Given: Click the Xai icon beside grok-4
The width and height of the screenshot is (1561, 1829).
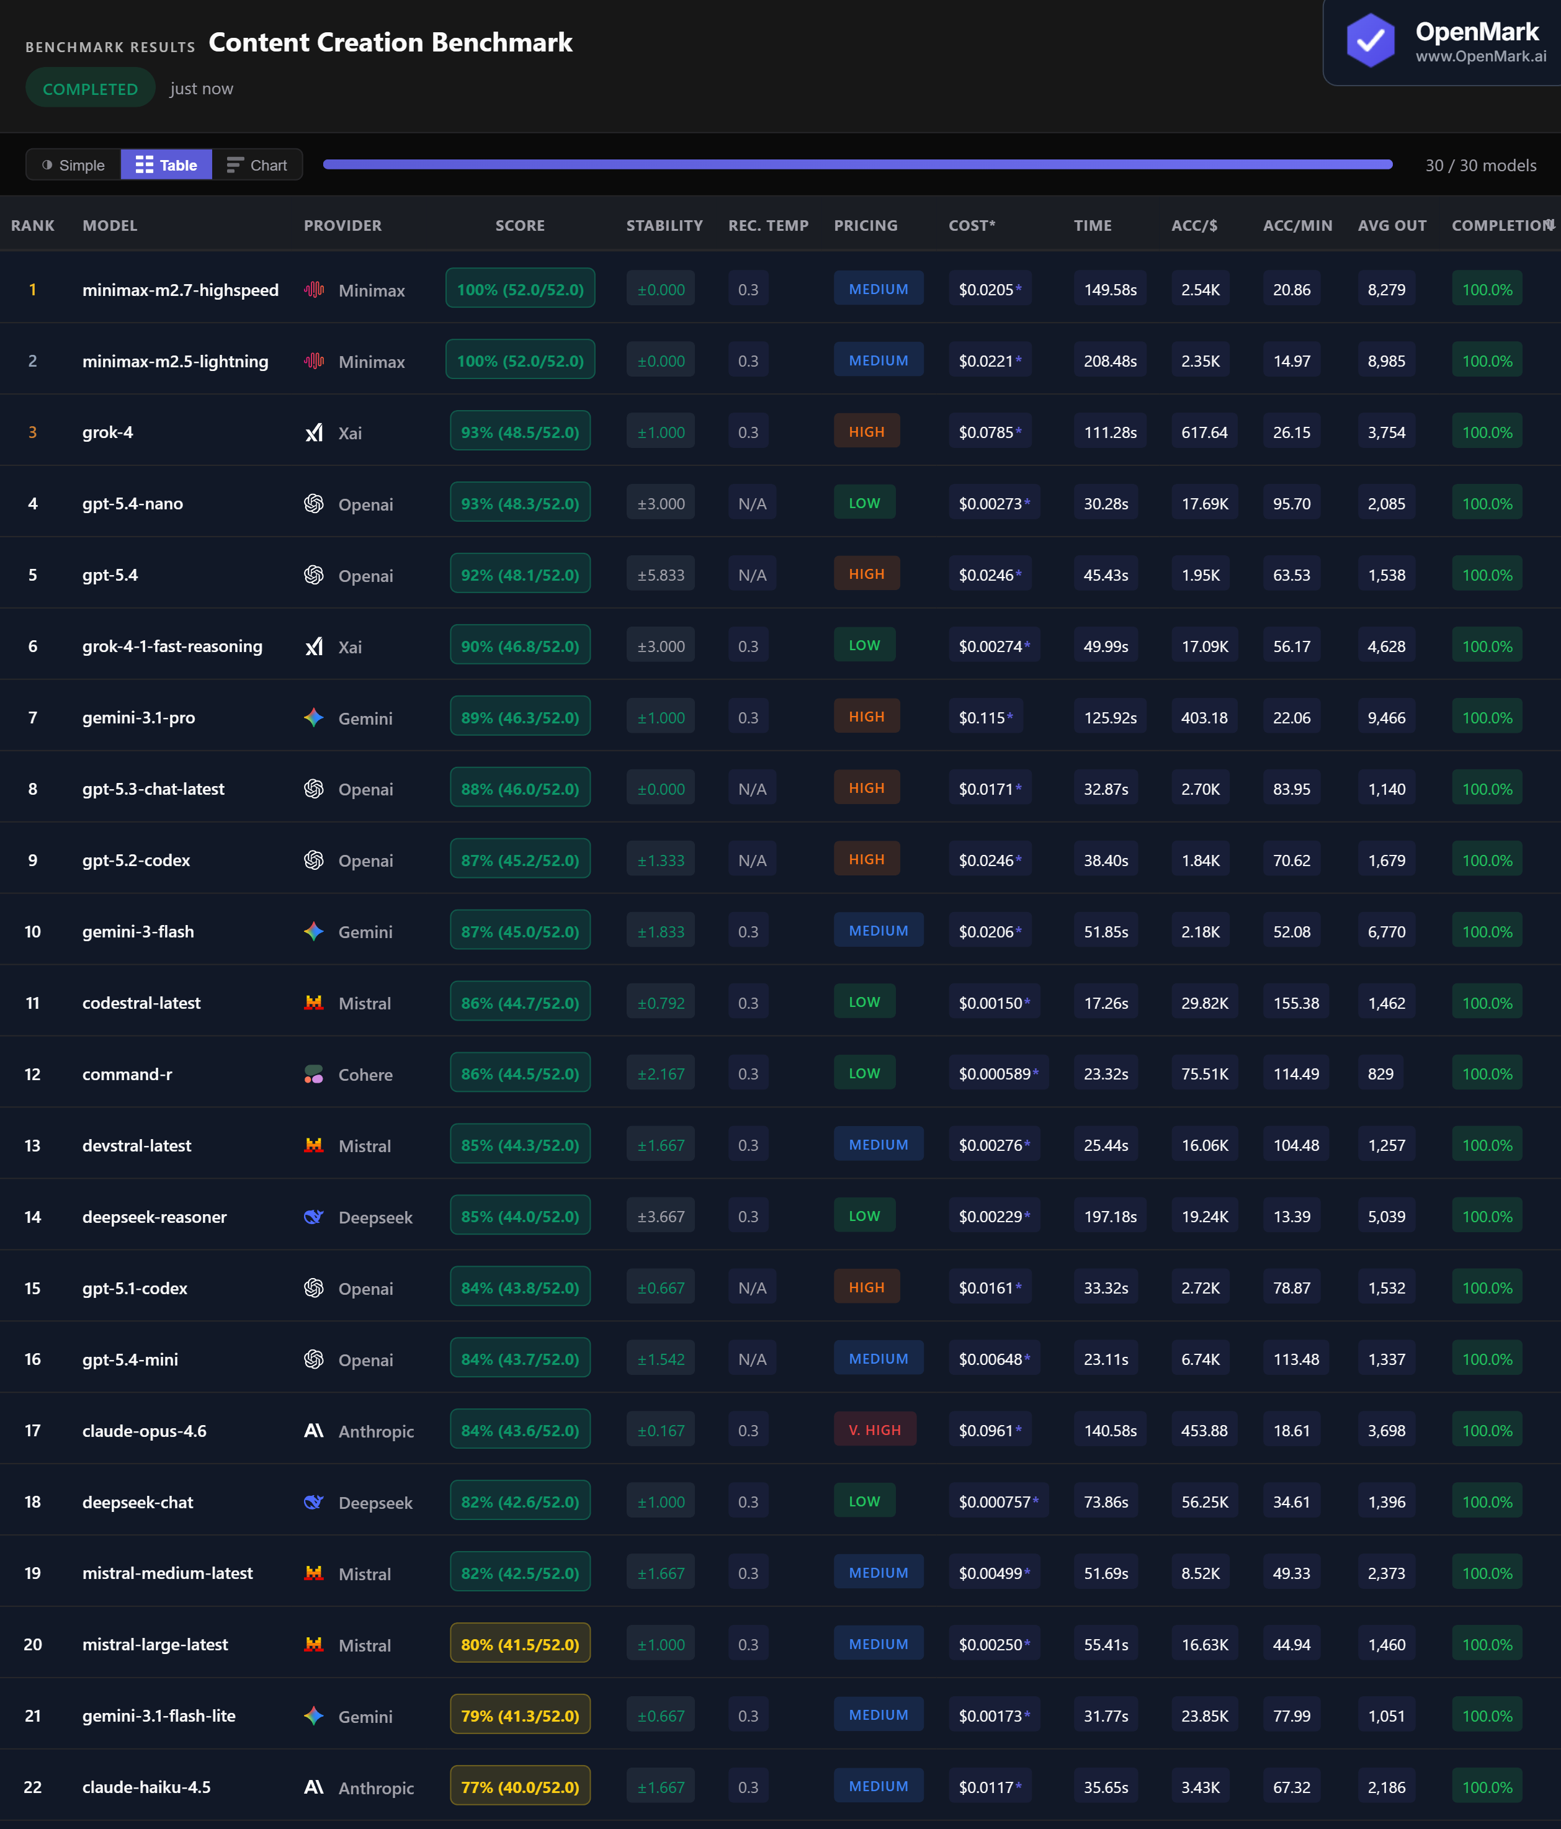Looking at the screenshot, I should tap(313, 432).
